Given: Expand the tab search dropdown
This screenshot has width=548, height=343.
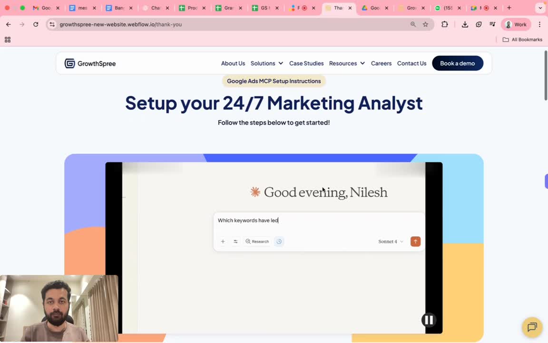Looking at the screenshot, I should pos(540,8).
